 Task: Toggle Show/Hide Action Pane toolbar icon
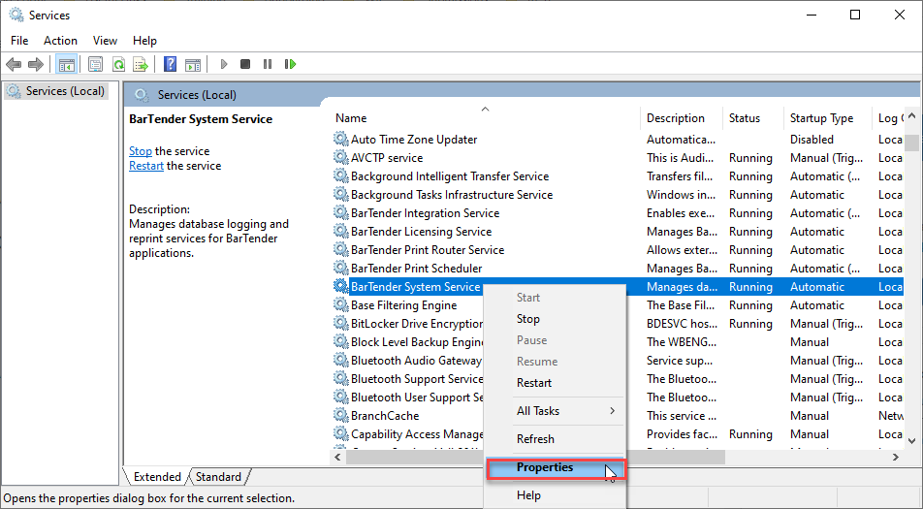(193, 64)
